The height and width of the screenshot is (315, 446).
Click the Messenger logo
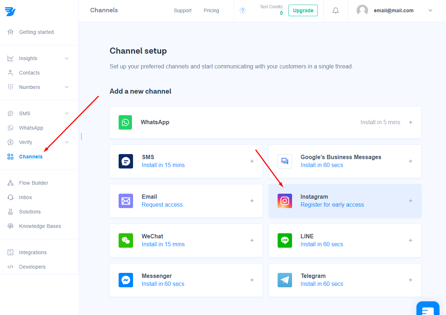[126, 280]
